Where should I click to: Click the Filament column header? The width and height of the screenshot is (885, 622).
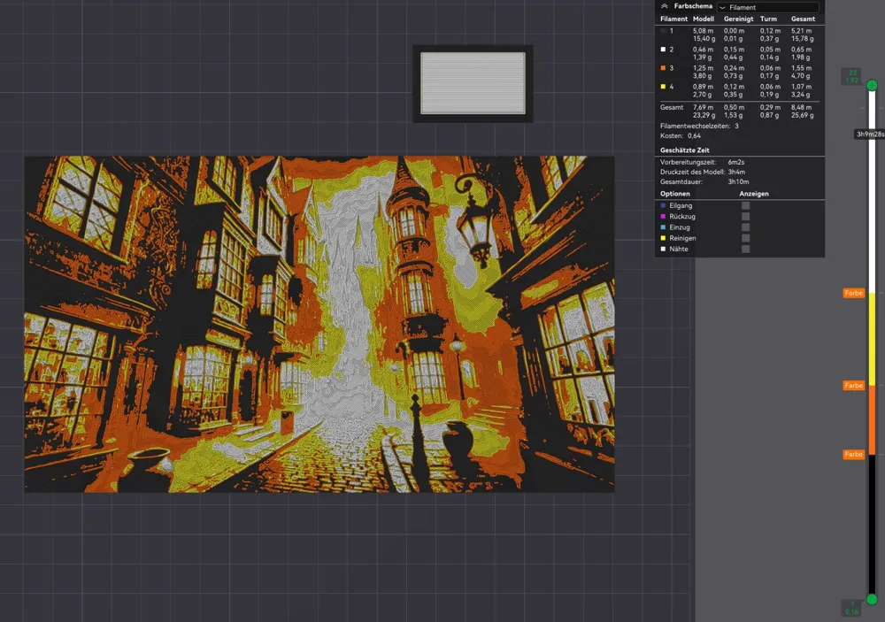tap(673, 19)
